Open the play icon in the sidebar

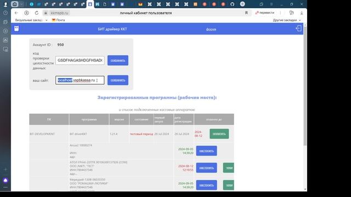tap(5, 31)
